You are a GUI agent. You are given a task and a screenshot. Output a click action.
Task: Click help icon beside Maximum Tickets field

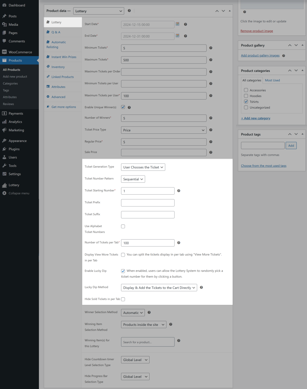(211, 60)
